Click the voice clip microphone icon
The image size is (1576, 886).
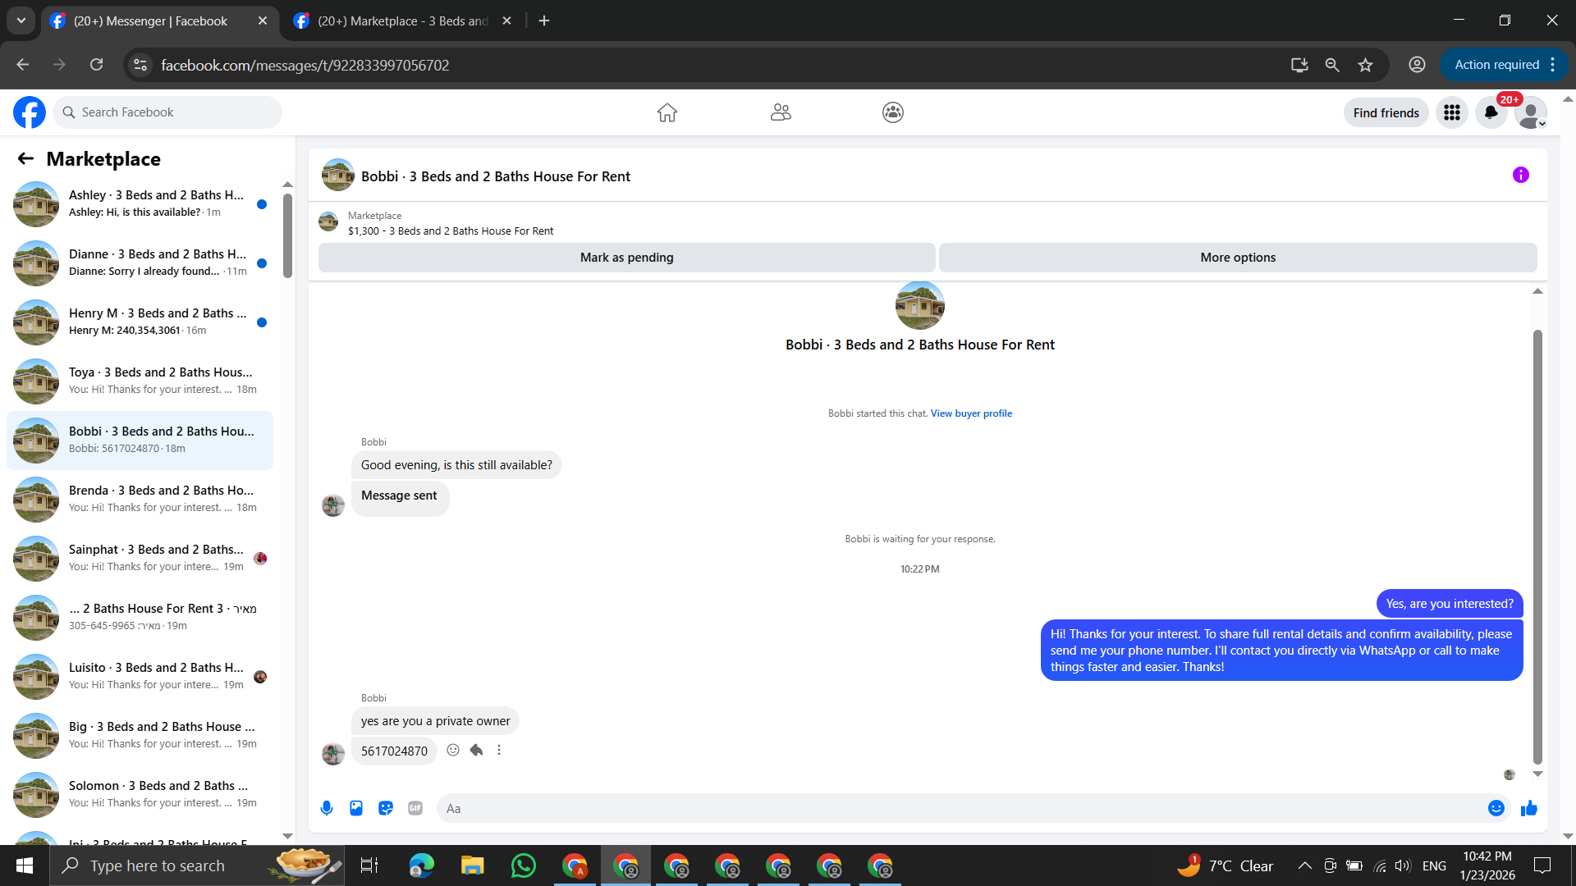pos(327,808)
